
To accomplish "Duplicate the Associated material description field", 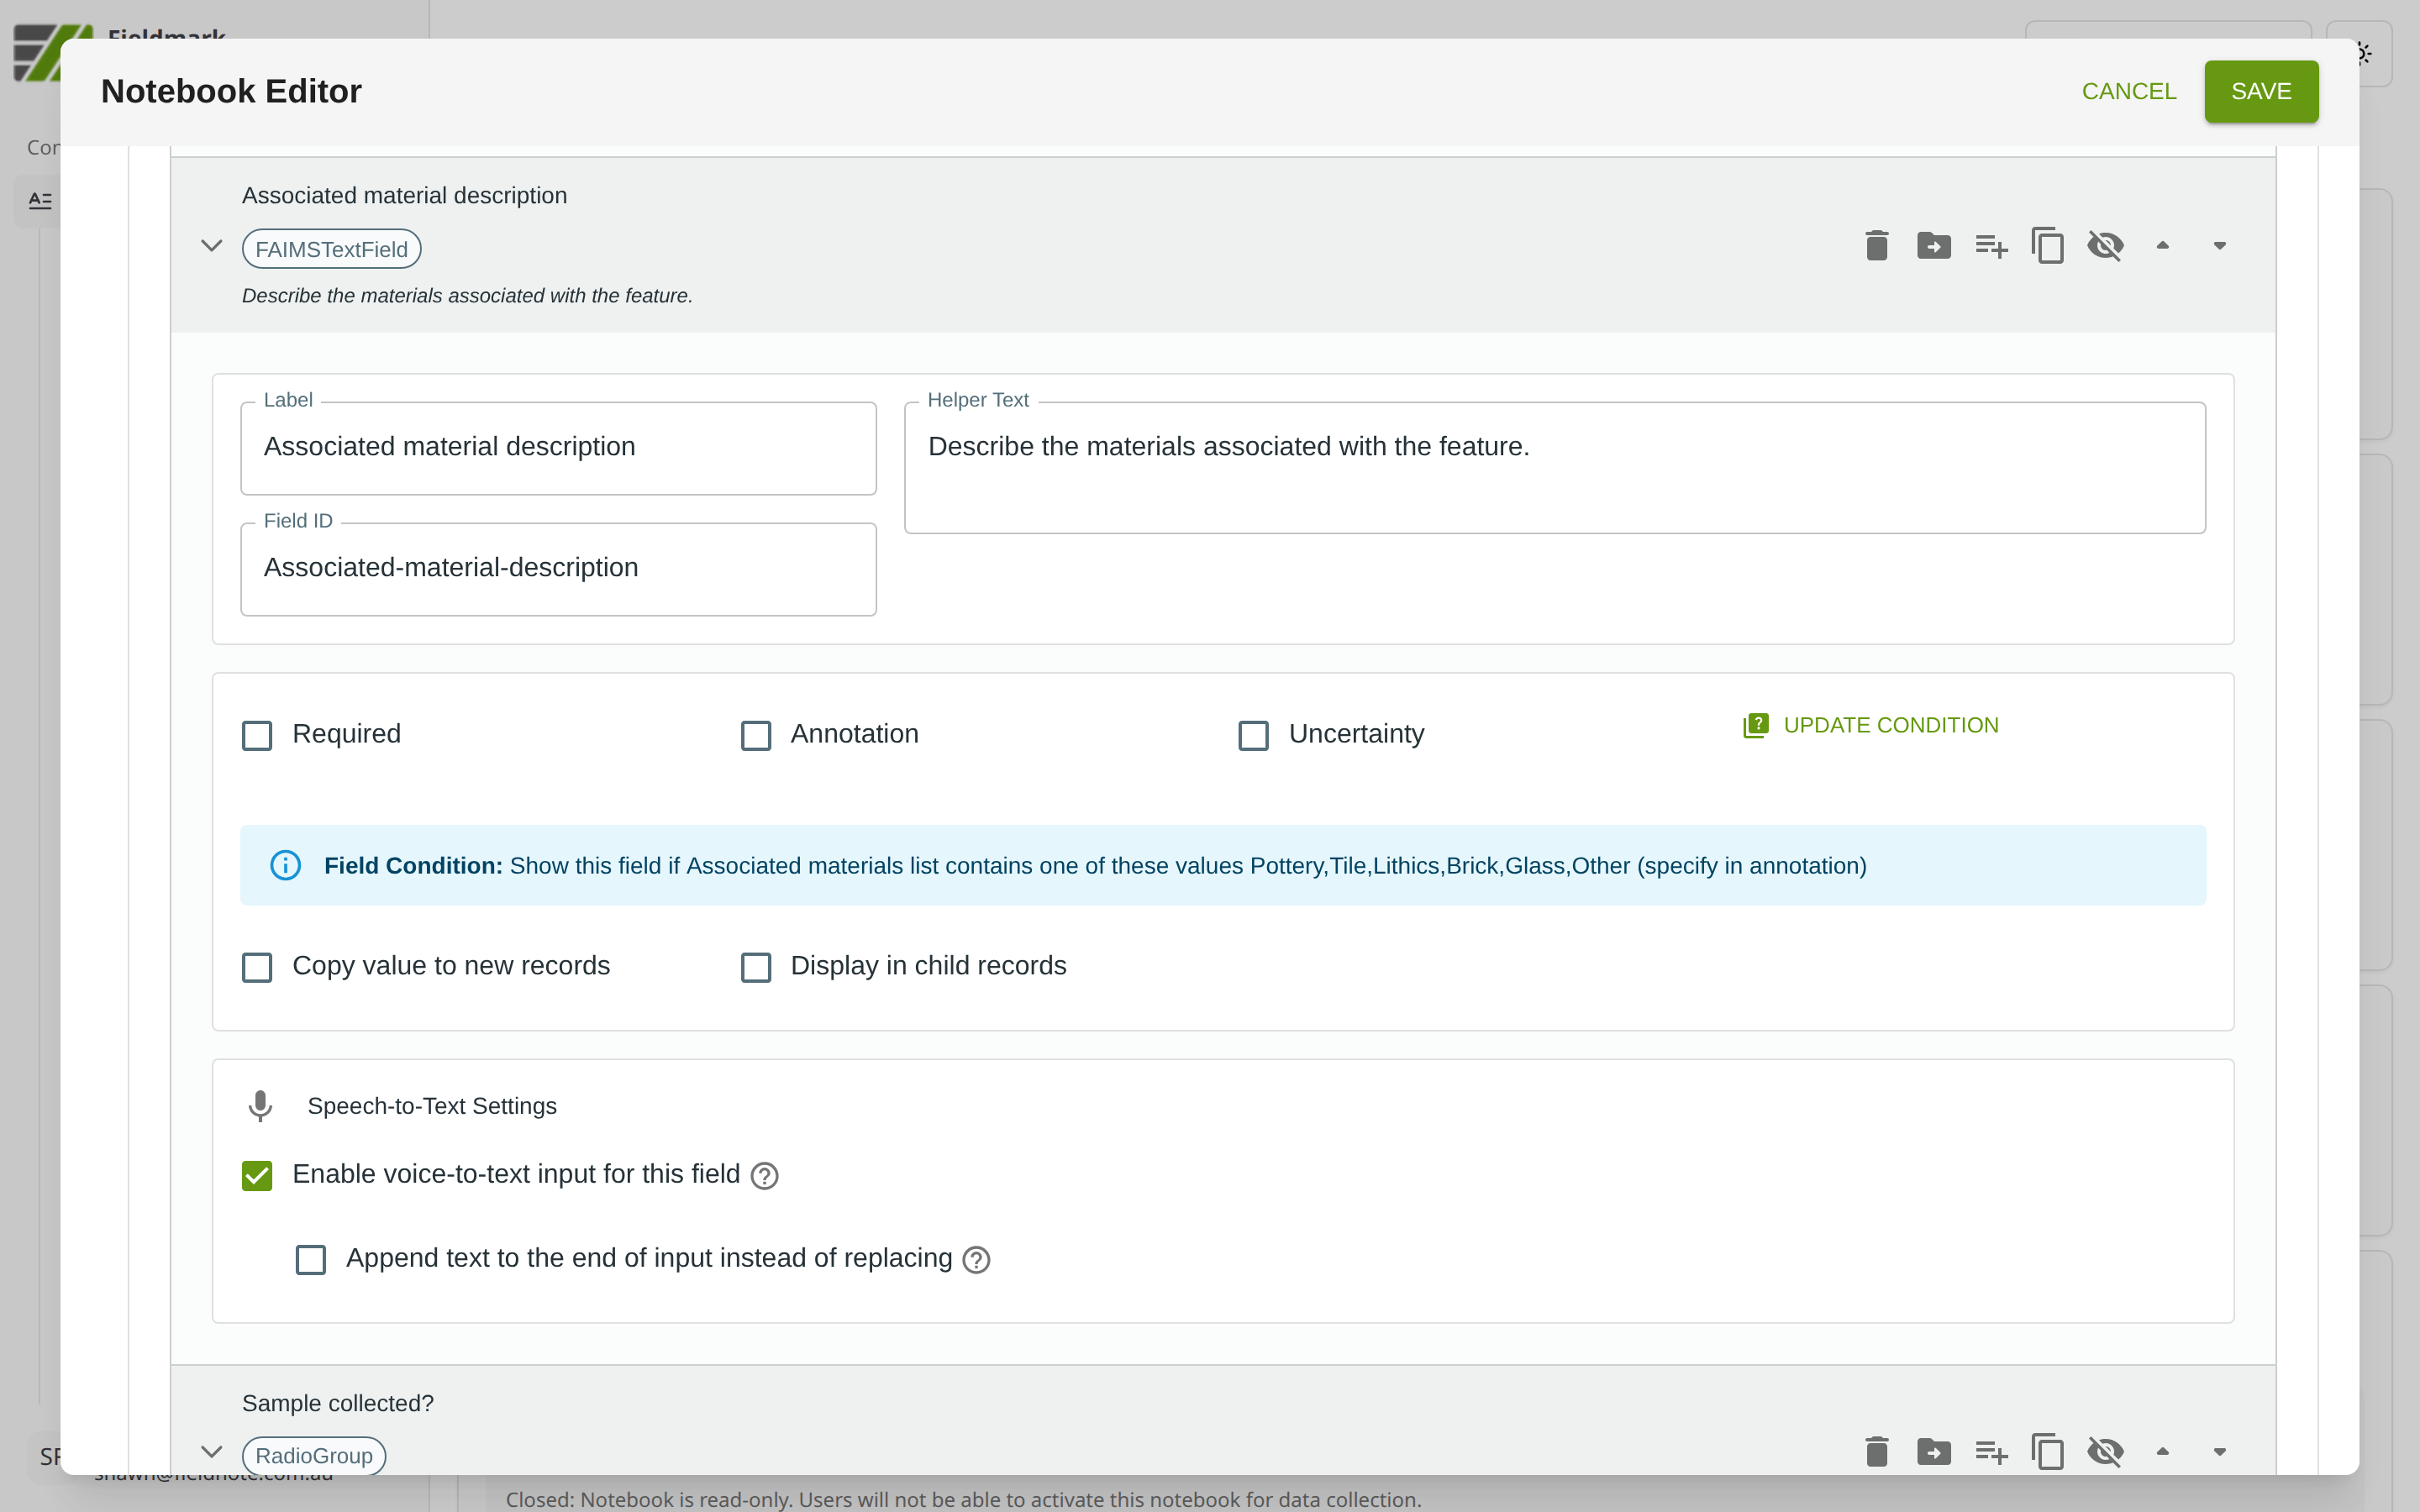I will pyautogui.click(x=2047, y=246).
